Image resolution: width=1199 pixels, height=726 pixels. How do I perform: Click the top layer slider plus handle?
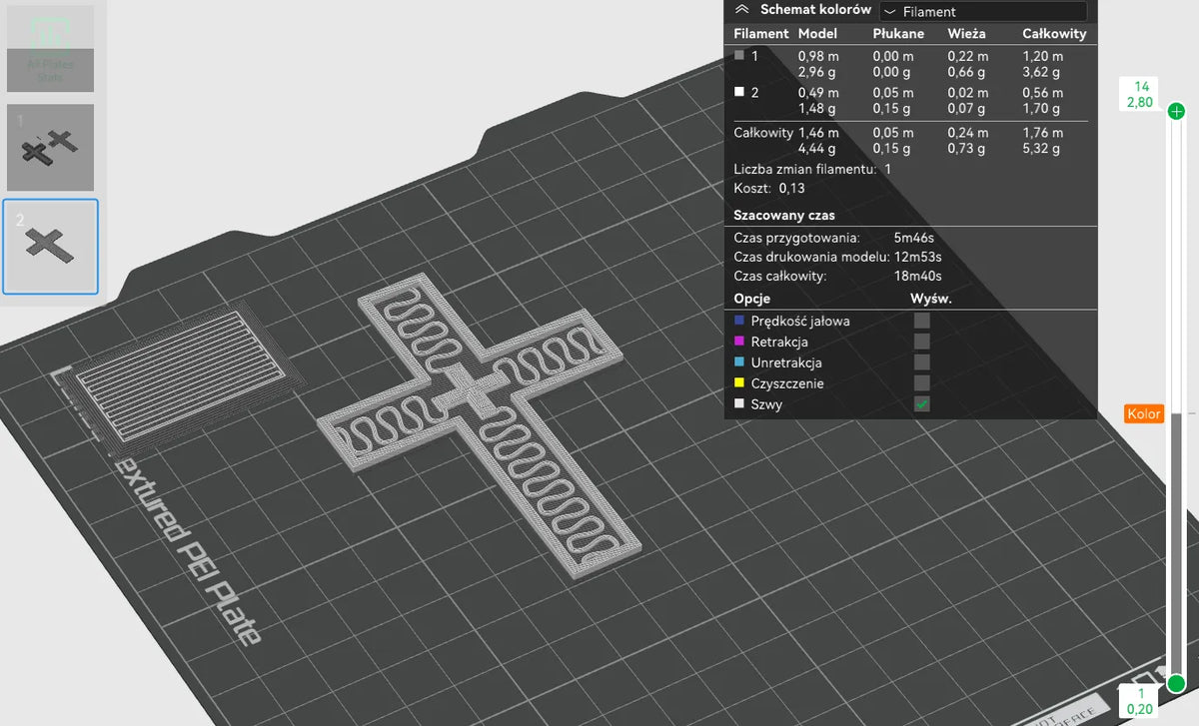pos(1176,111)
